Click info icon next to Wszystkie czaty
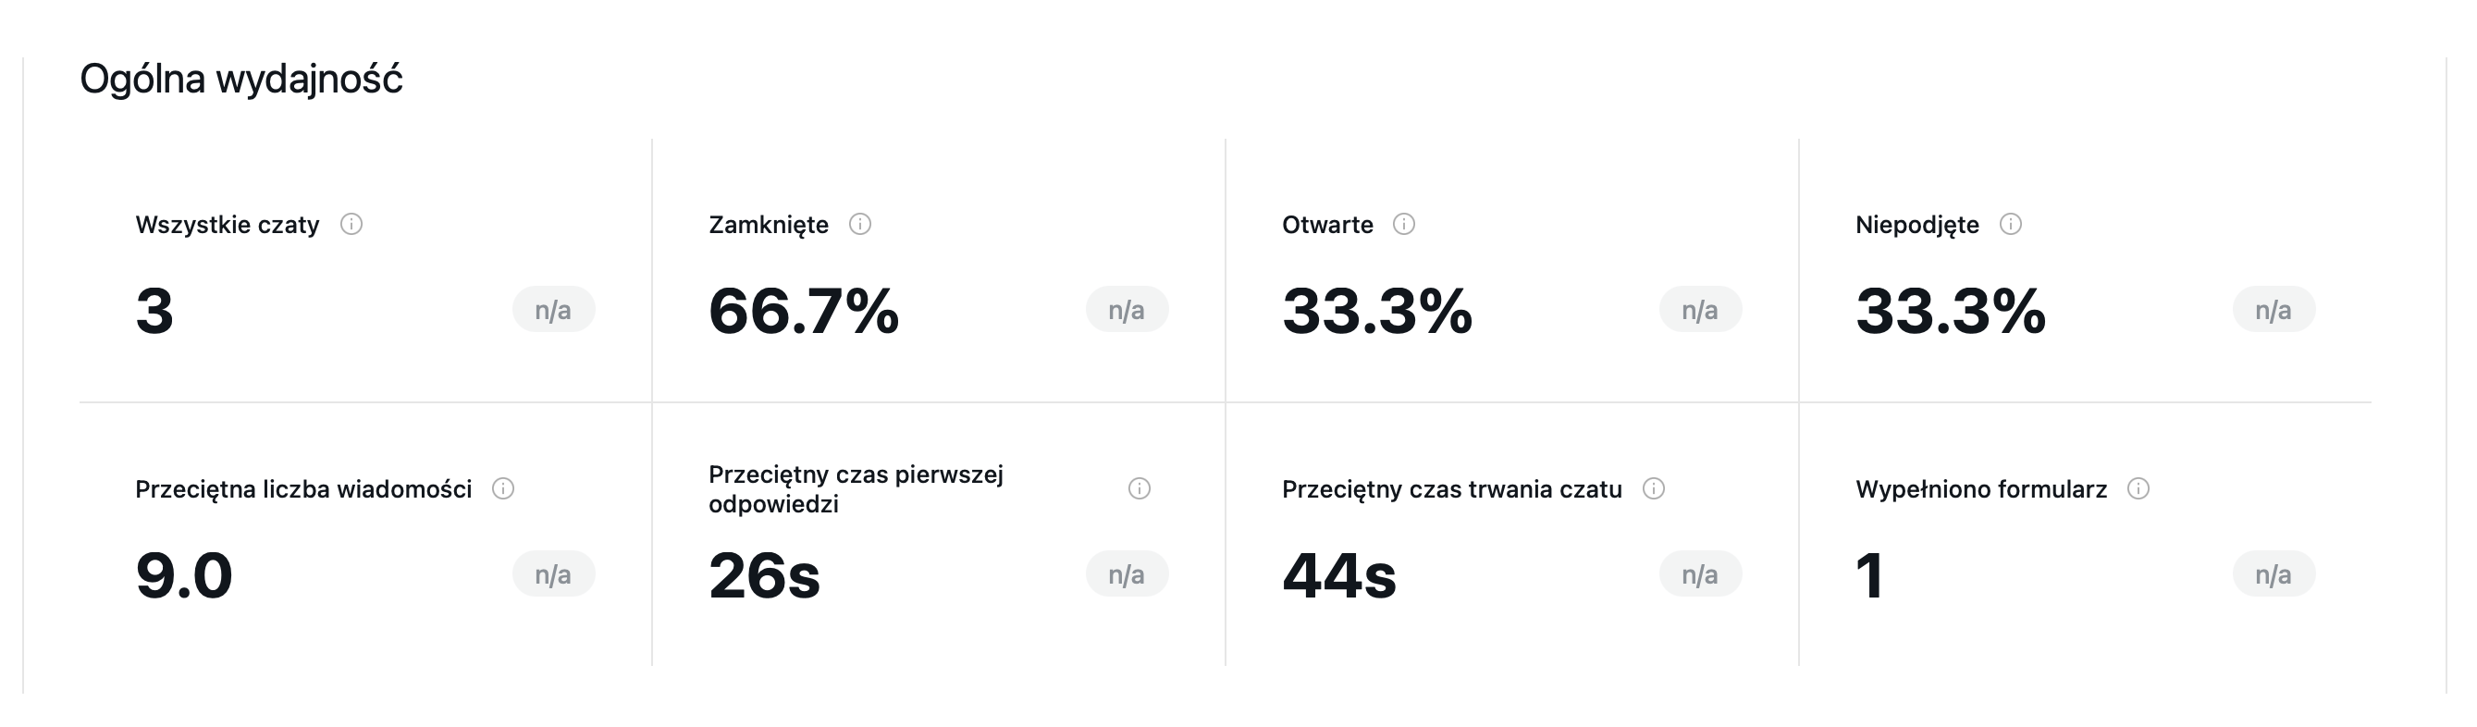2477x727 pixels. pos(351,224)
